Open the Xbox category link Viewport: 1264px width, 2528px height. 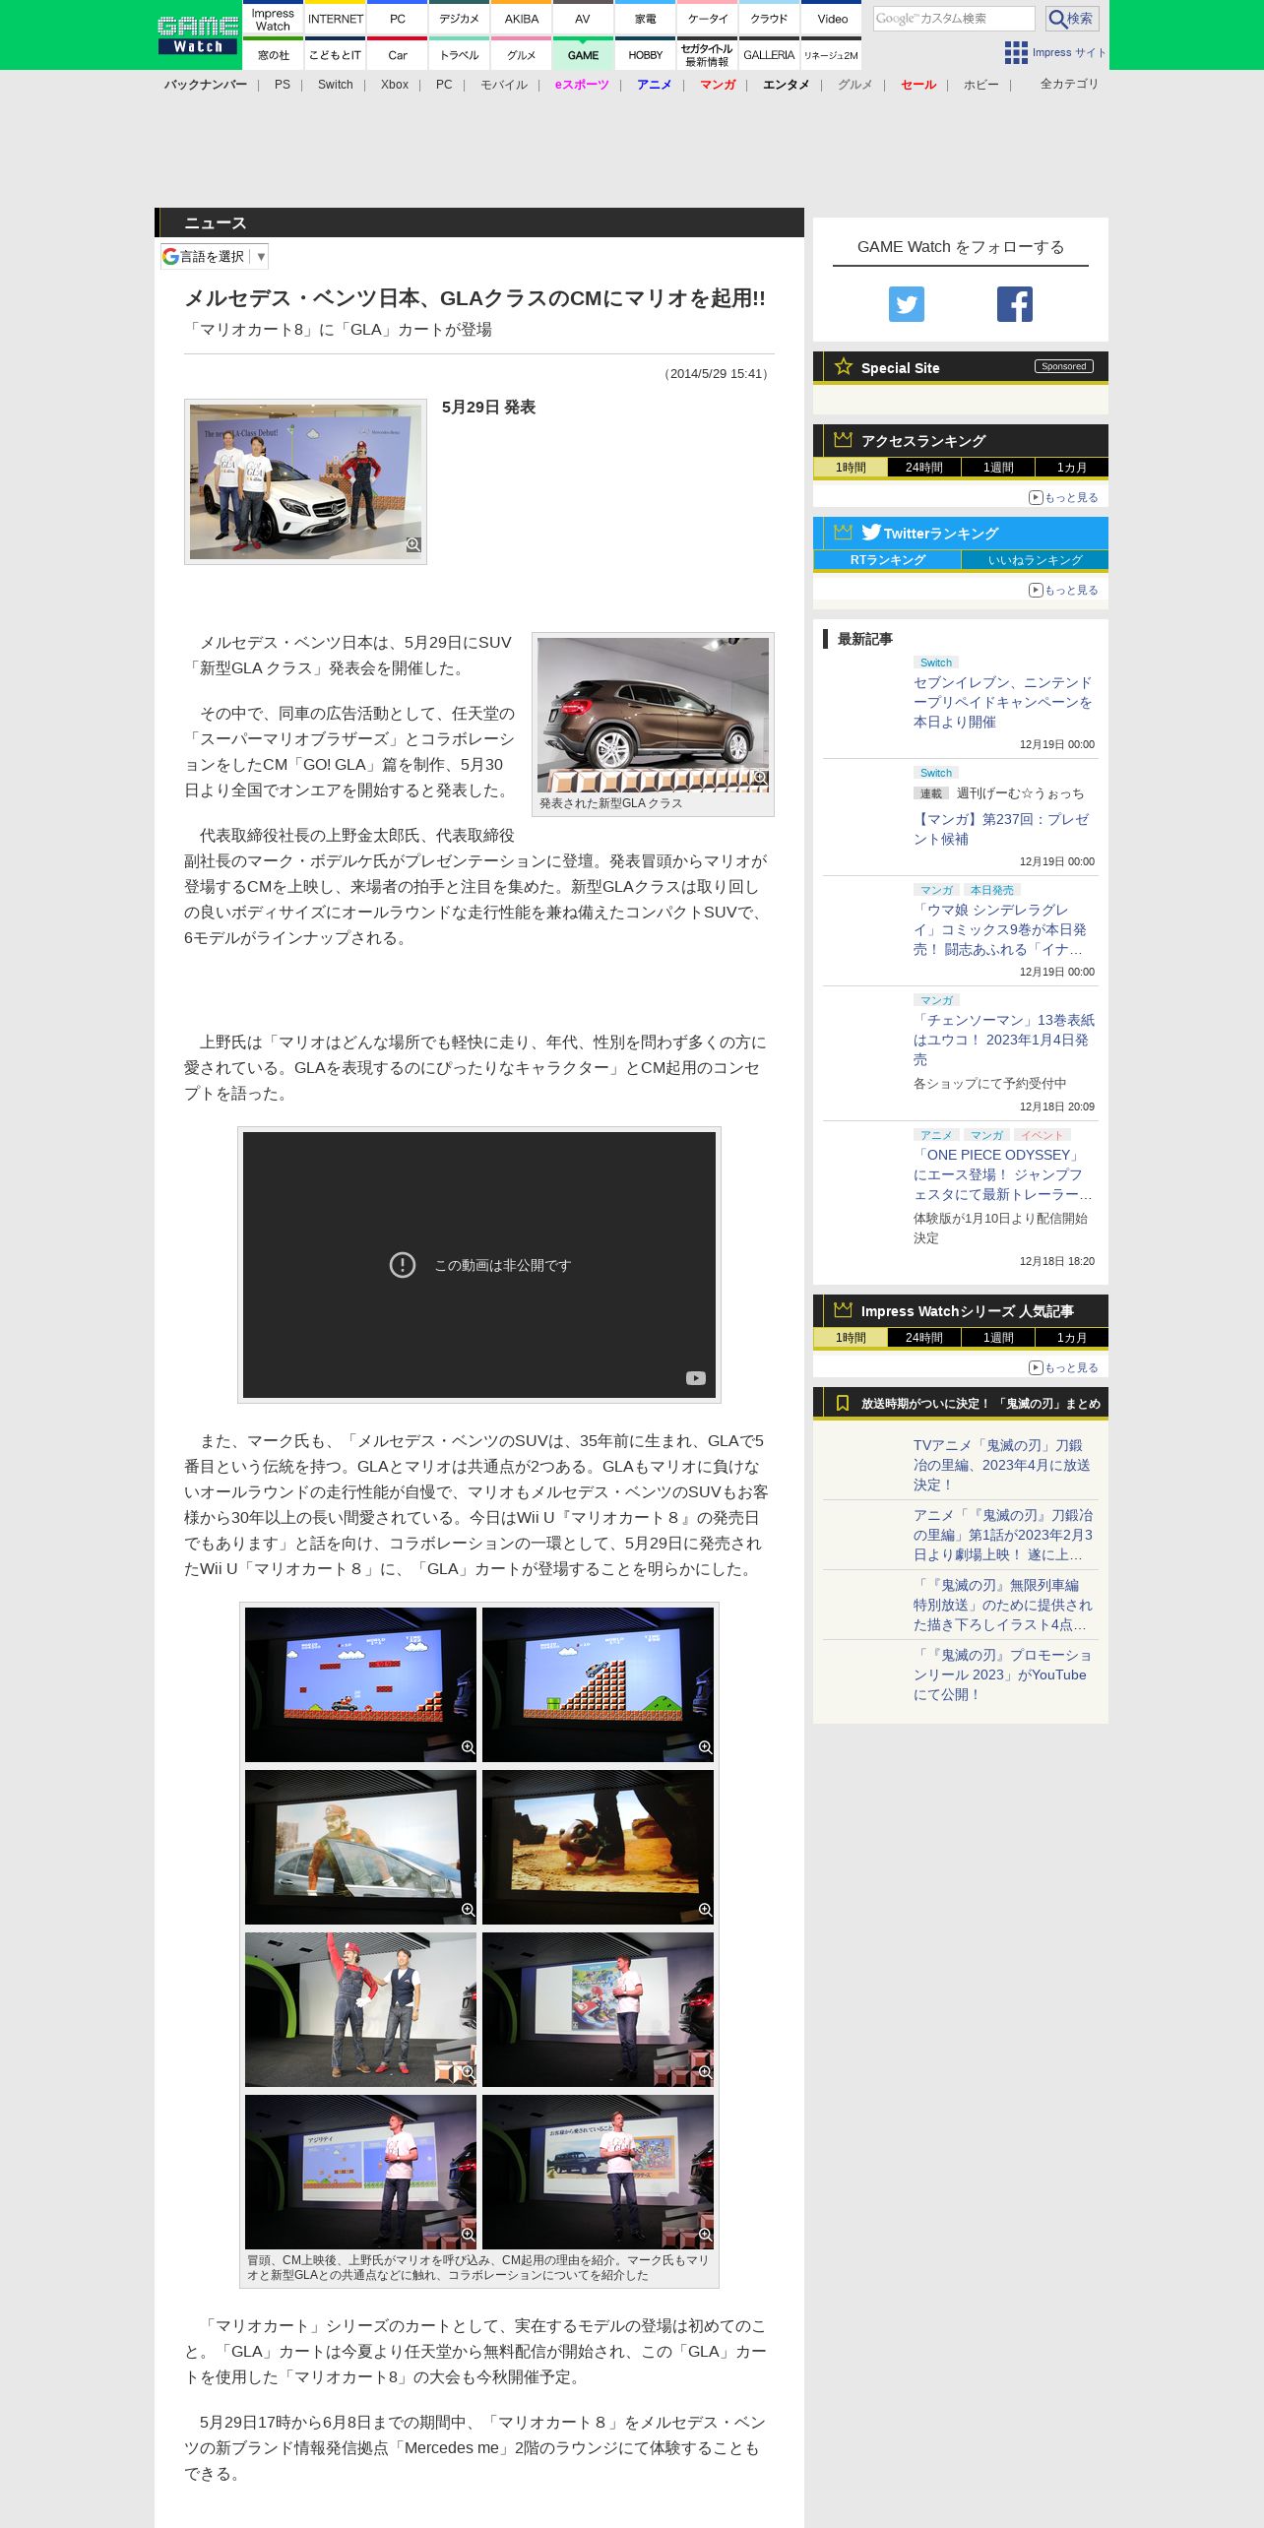pos(394,85)
